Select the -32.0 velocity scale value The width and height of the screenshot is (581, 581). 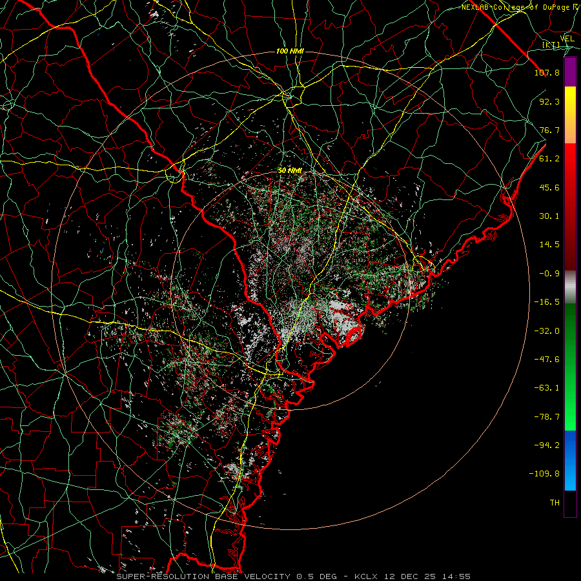[x=547, y=331]
